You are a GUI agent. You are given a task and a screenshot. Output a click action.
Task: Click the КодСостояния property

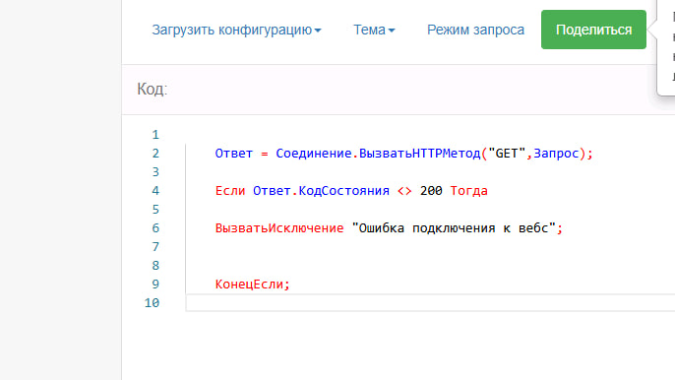point(344,191)
